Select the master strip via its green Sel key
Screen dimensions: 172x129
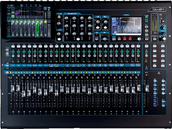tap(146, 51)
